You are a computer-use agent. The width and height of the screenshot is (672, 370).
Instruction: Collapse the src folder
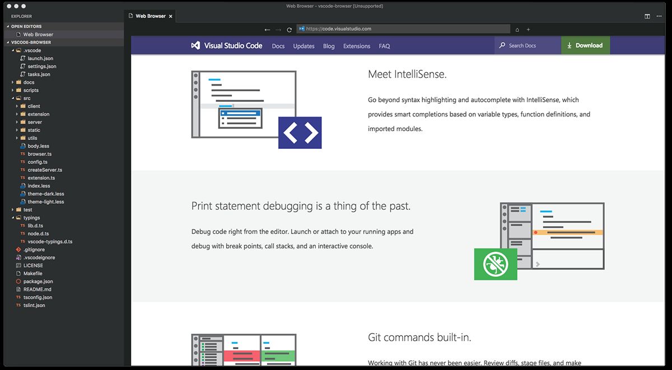(13, 98)
